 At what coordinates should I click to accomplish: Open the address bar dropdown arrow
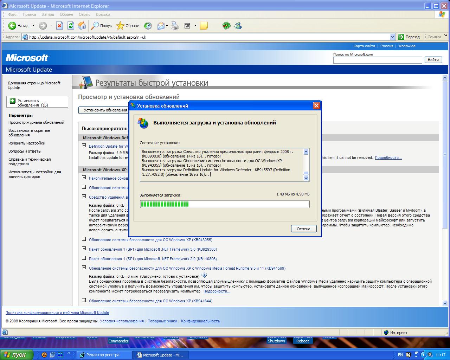pyautogui.click(x=392, y=37)
